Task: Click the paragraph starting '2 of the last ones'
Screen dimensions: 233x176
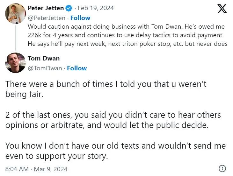Action: tap(113, 120)
